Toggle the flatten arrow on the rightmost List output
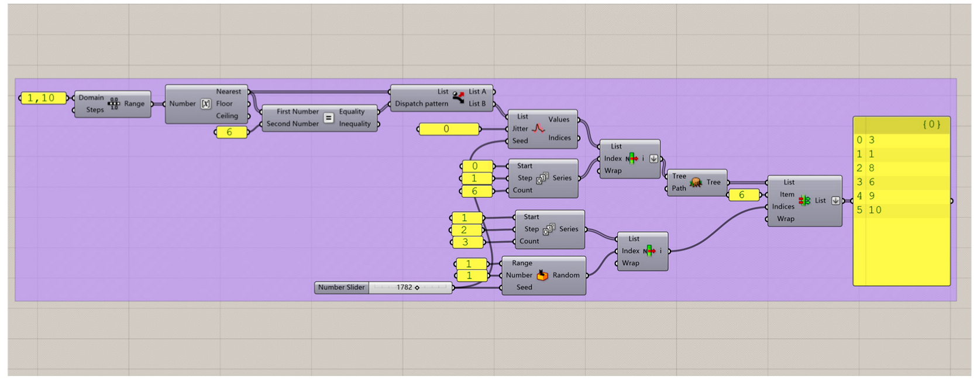This screenshot has width=977, height=383. coord(835,201)
